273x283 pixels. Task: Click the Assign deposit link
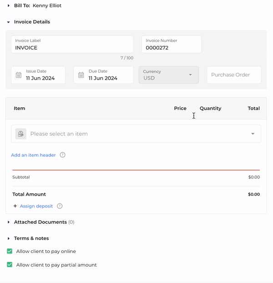click(36, 206)
